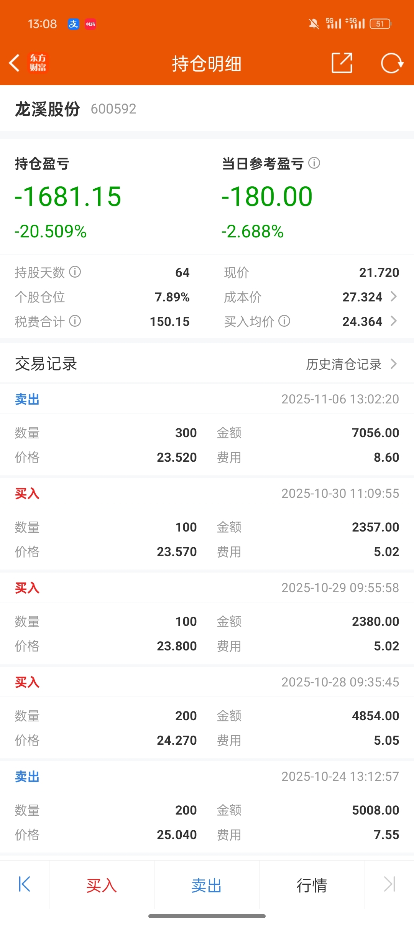The image size is (414, 925).
Task: Tap info icon next to 税费合计
Action: pyautogui.click(x=75, y=321)
